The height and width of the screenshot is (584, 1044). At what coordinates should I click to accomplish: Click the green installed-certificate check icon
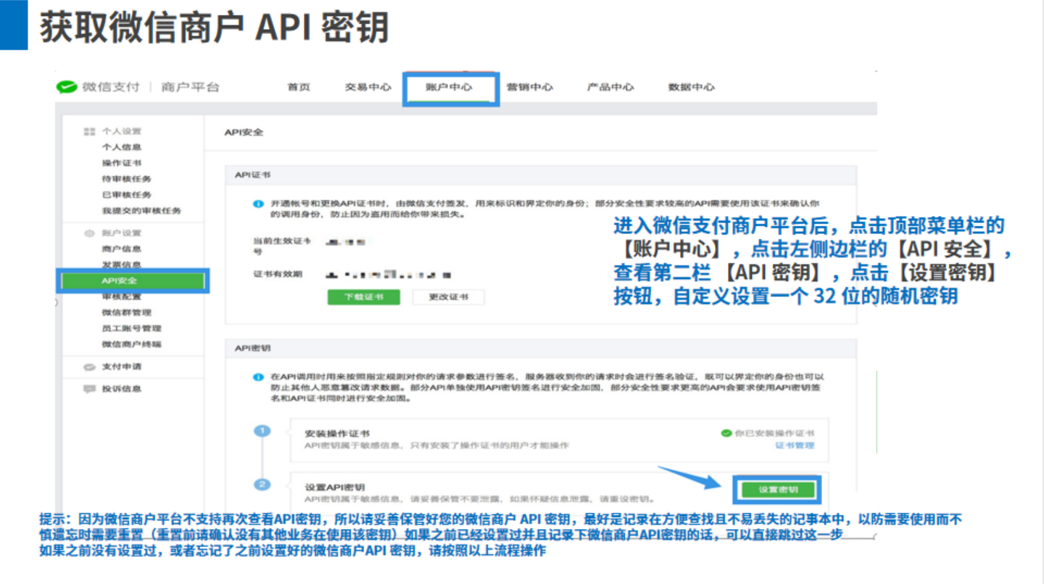point(726,433)
